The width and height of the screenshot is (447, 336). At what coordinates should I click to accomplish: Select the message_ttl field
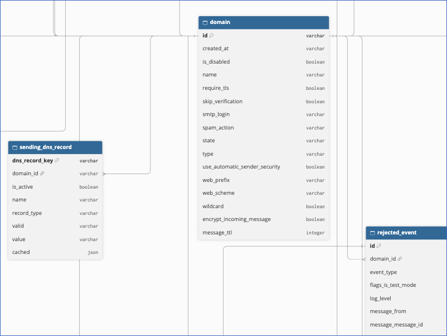click(x=264, y=233)
